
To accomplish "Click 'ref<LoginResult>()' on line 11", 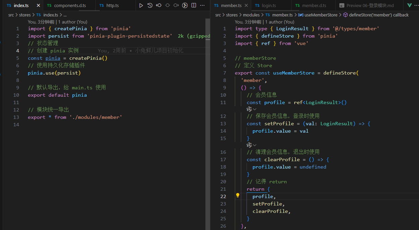I will [x=320, y=102].
